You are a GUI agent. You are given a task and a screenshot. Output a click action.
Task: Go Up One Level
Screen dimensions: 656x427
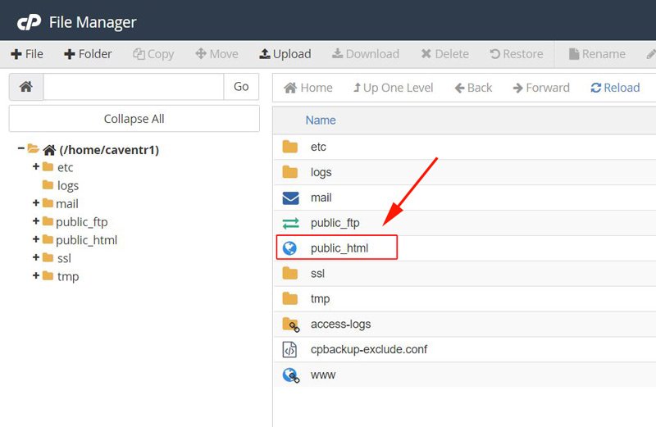pos(394,88)
